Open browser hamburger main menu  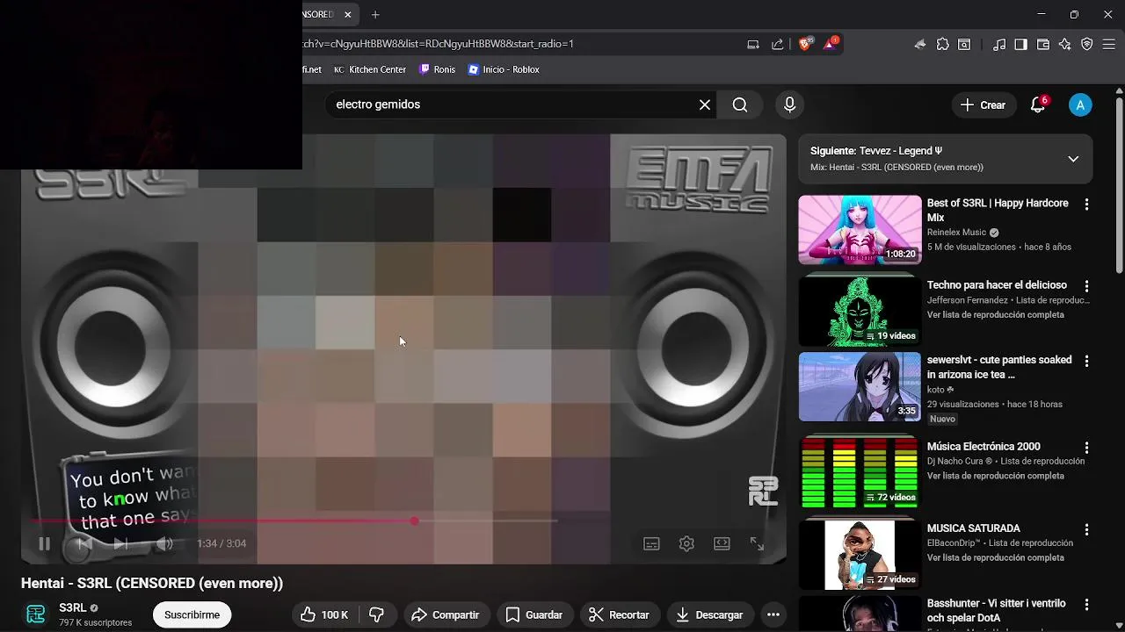pyautogui.click(x=1109, y=44)
